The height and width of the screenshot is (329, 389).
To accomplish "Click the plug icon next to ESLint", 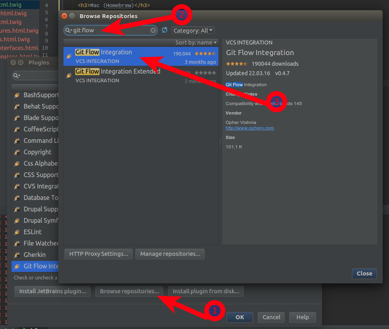I will tap(17, 232).
